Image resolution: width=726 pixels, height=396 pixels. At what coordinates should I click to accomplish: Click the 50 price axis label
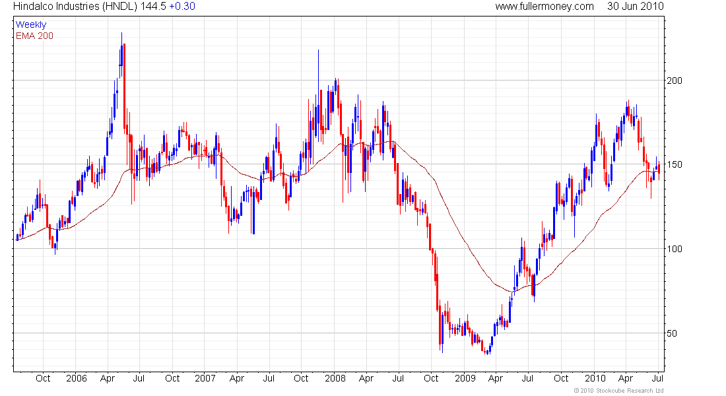click(672, 333)
